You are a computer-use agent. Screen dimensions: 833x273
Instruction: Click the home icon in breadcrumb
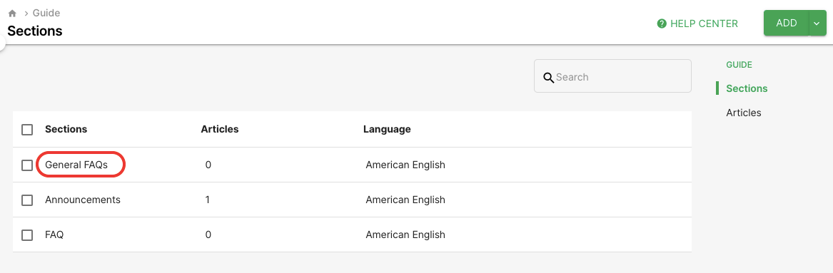(x=12, y=14)
